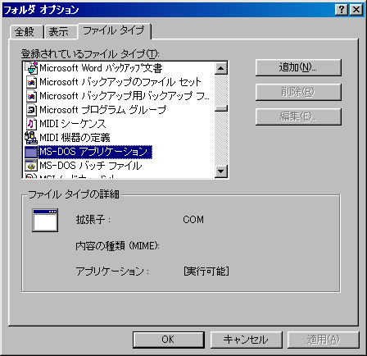This screenshot has height=356, width=367.
Task: Click the MIDI シーケンス music note icon
Action: 31,124
